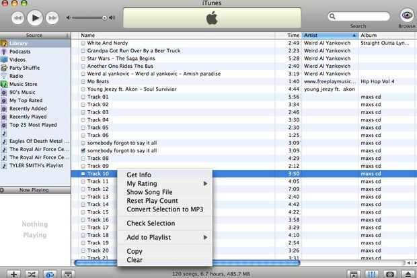Choose Convert Selection to MP3
This screenshot has height=278, width=417.
[x=165, y=210]
